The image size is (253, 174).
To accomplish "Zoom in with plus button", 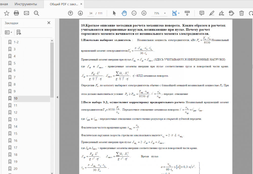I will (x=144, y=13).
